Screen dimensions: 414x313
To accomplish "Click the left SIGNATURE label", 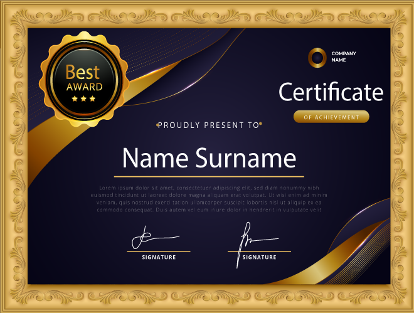I will (x=159, y=258).
